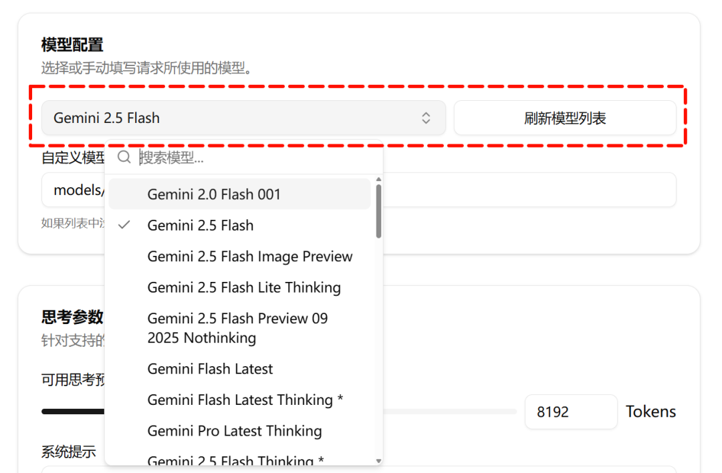
Task: Click the model list scrollbar down arrow
Action: pyautogui.click(x=378, y=460)
